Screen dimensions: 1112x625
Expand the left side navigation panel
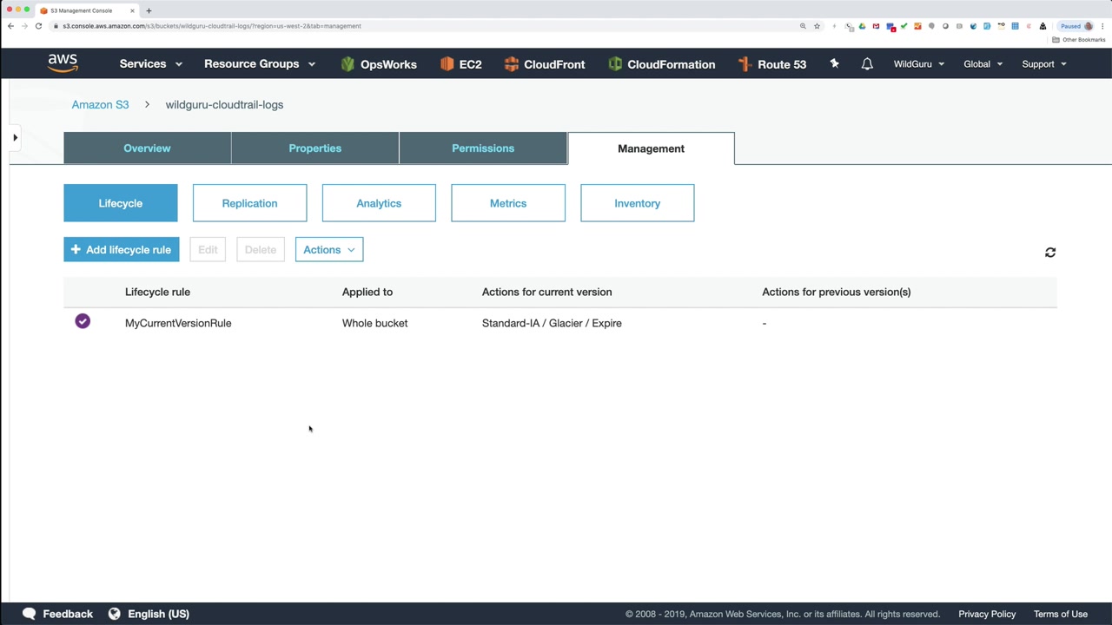[15, 137]
